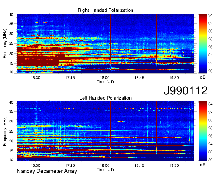216x175 pixels.
Task: Click "Frequency (MHz)" axis label of Right Handed plot
Action: click(x=5, y=43)
